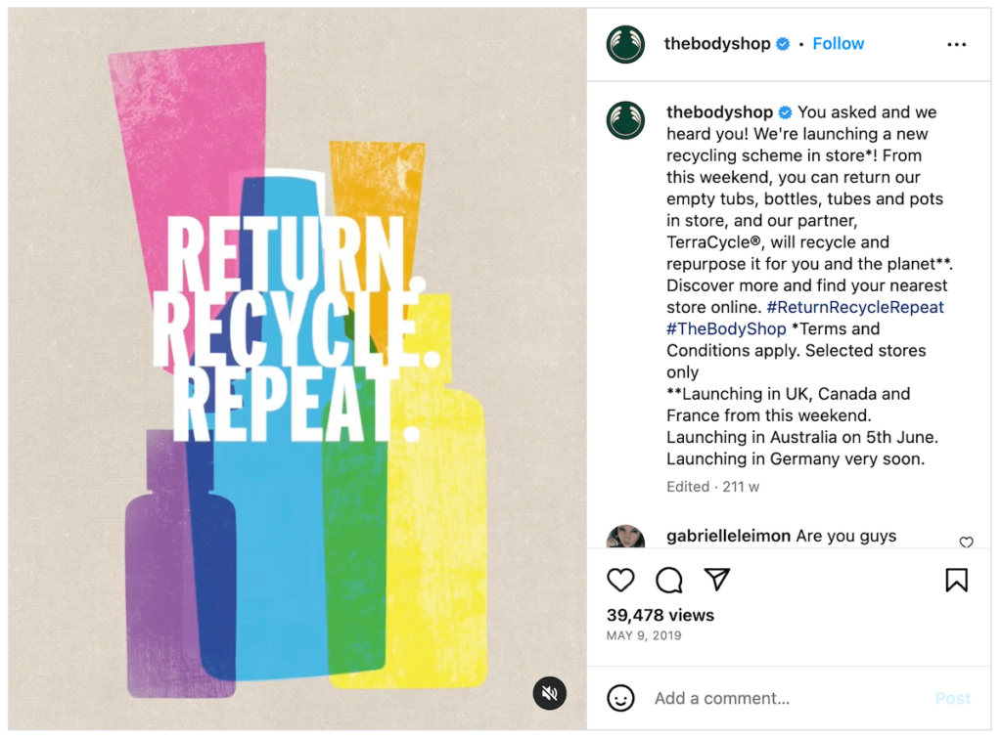Open comments with the speech bubble icon
This screenshot has height=739, width=1002.
coord(669,579)
